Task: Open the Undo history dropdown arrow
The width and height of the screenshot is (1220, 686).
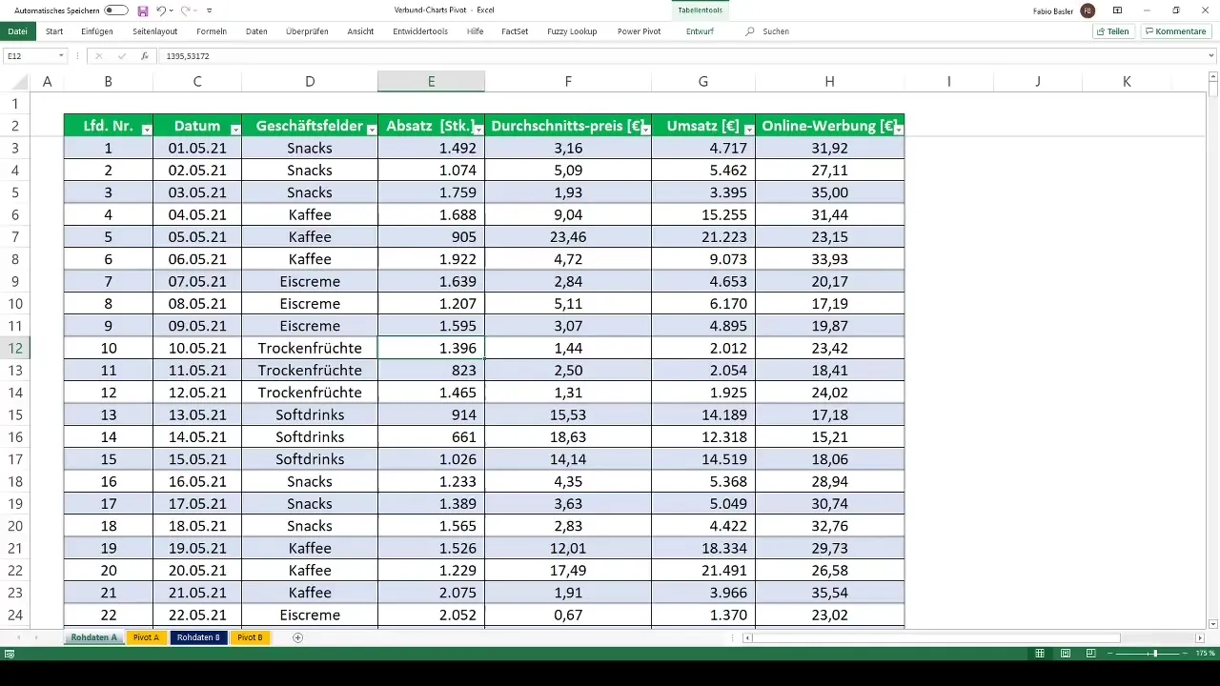Action: point(170,10)
